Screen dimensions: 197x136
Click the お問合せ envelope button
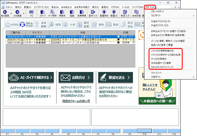click(76, 78)
